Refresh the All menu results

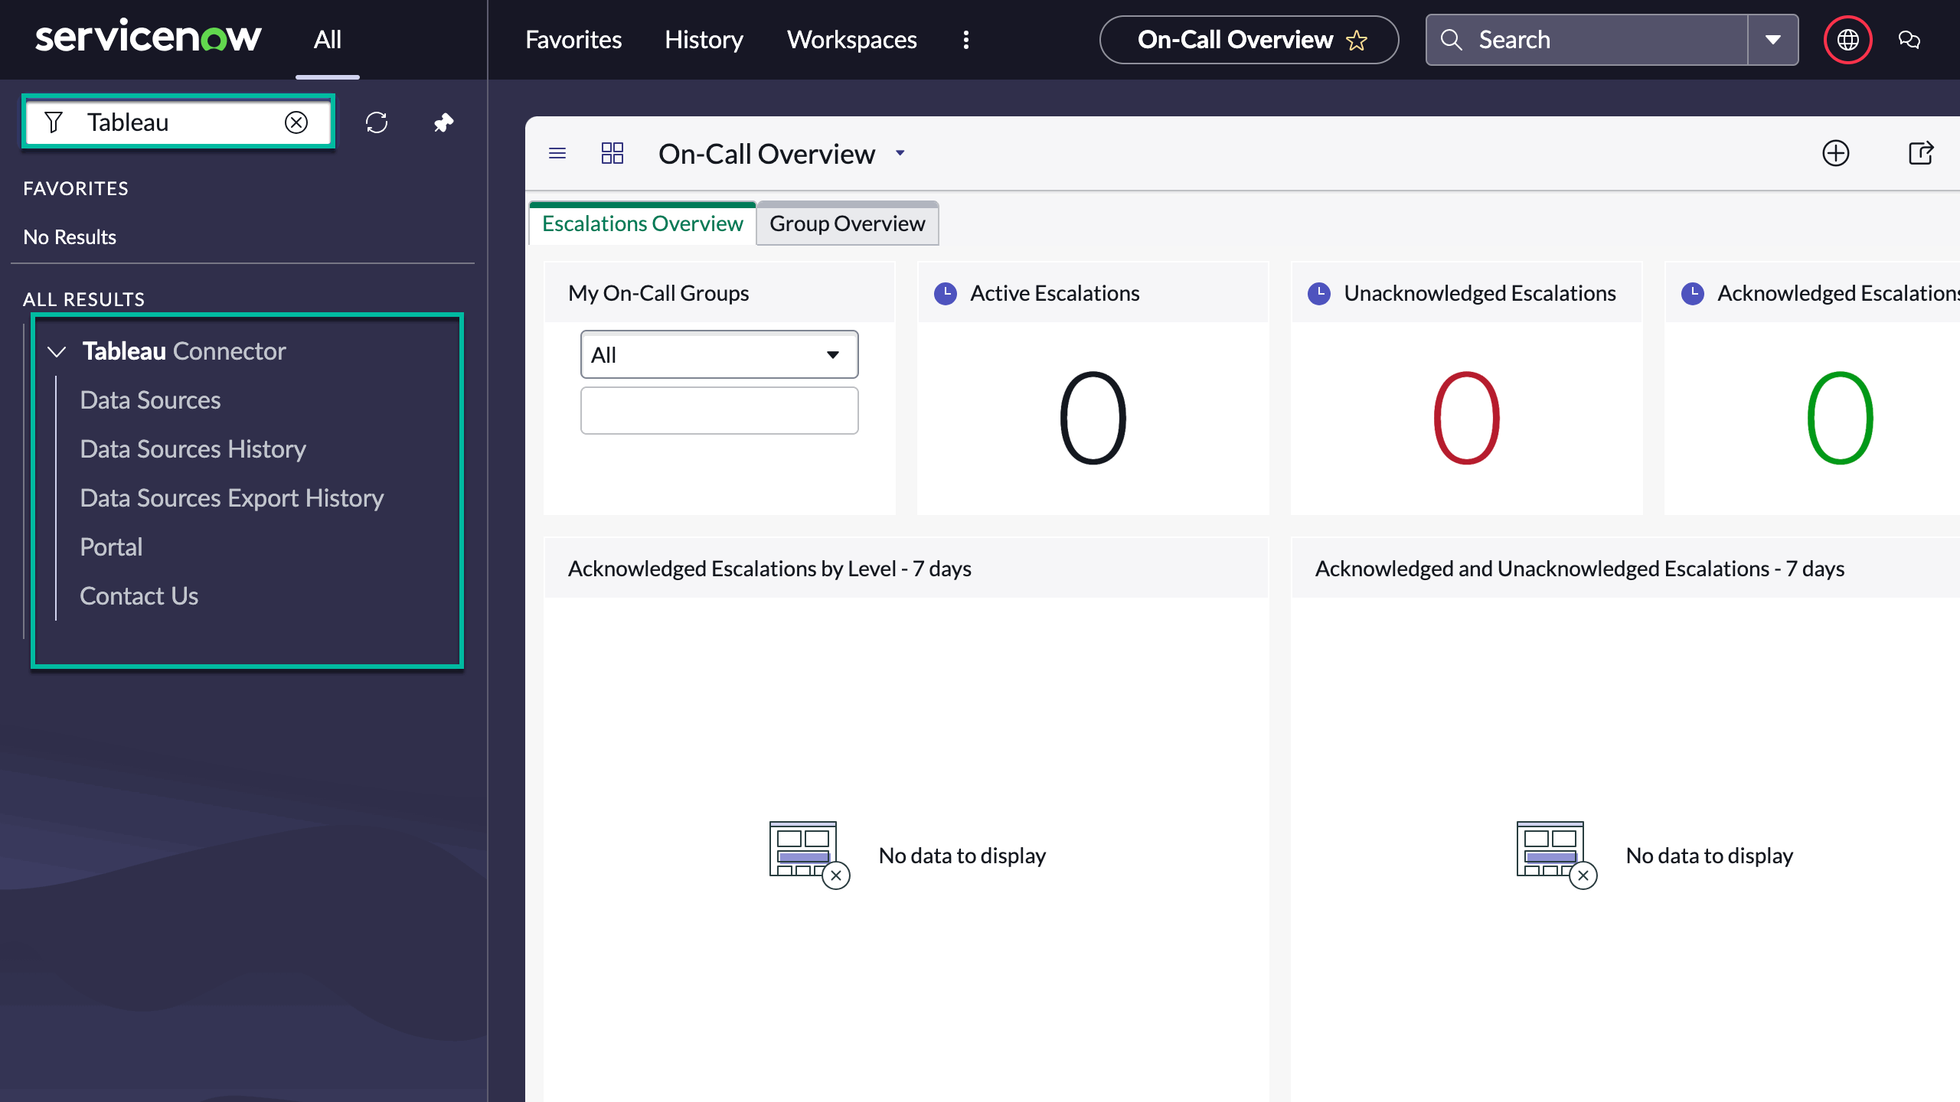point(377,122)
